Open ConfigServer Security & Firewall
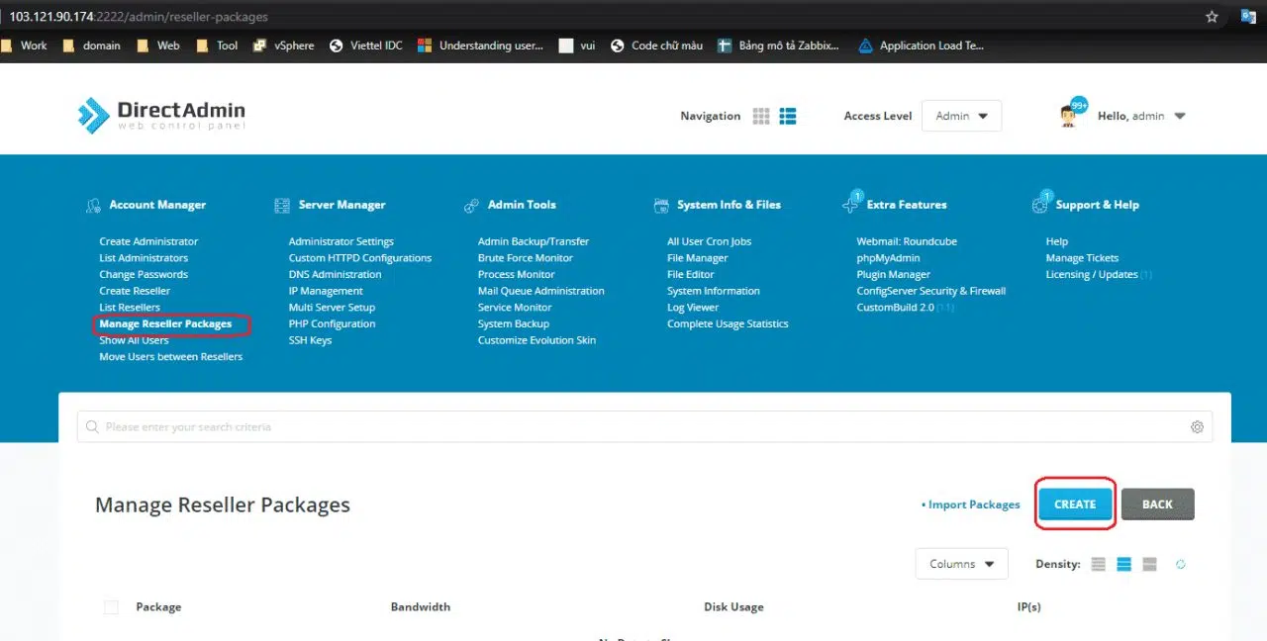Viewport: 1267px width, 641px height. (x=931, y=291)
